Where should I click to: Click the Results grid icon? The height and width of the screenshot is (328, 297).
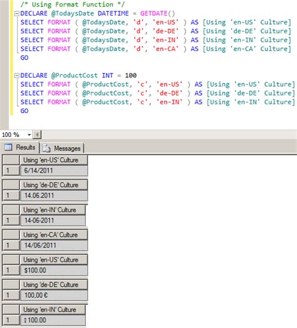(8, 147)
